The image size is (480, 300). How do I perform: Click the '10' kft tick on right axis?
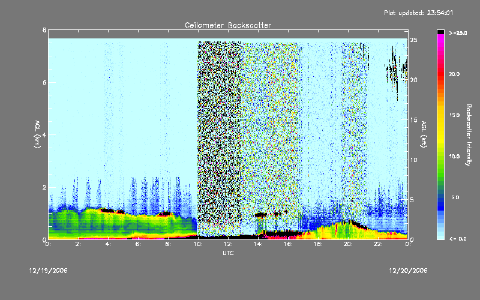(x=414, y=160)
